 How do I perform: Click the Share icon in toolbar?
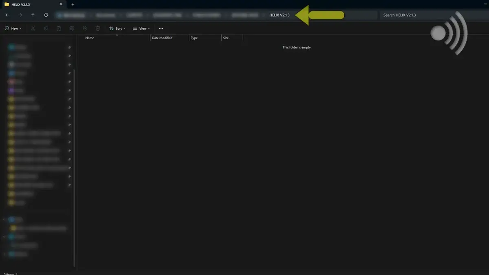[85, 29]
